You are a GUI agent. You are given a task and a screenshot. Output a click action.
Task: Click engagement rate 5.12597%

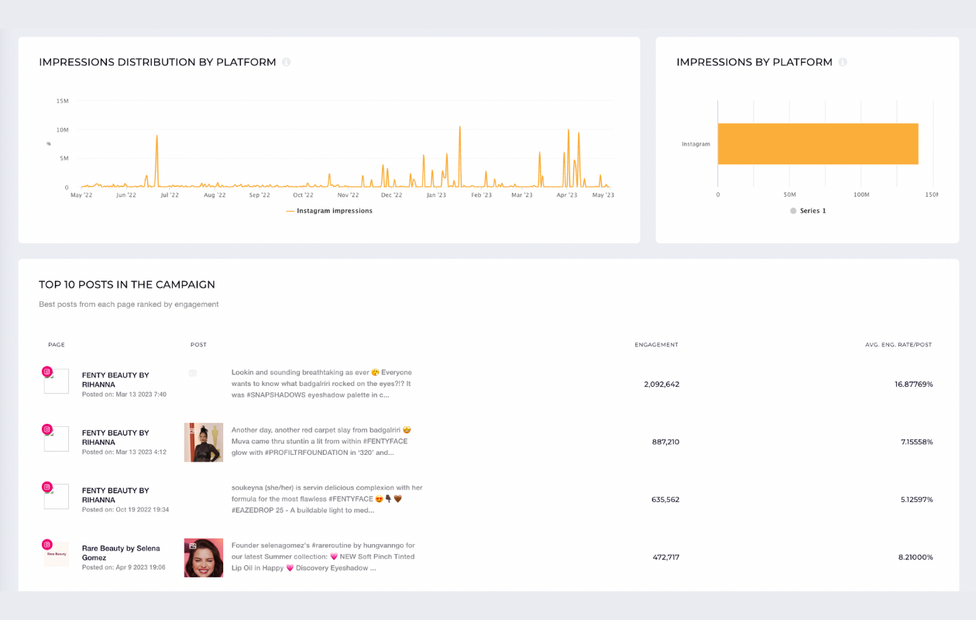[917, 500]
